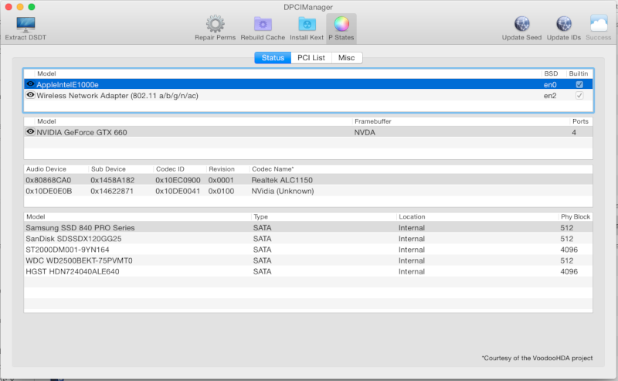Screen dimensions: 618x381
Task: Run Repair Perms gear tool
Action: pyautogui.click(x=216, y=24)
